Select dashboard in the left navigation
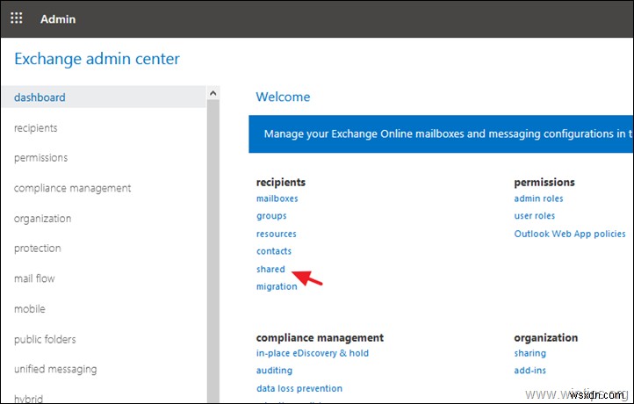 click(40, 97)
